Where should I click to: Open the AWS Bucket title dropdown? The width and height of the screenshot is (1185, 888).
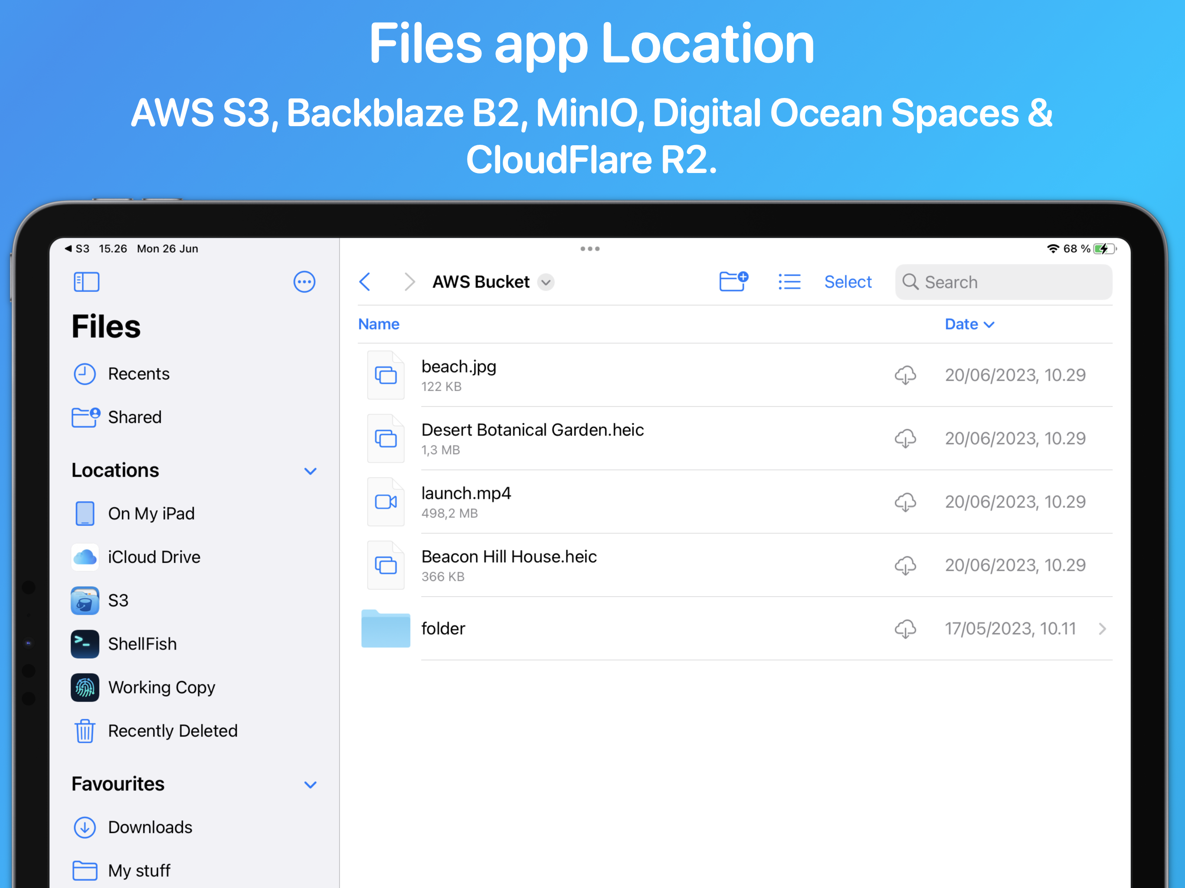[x=546, y=282]
